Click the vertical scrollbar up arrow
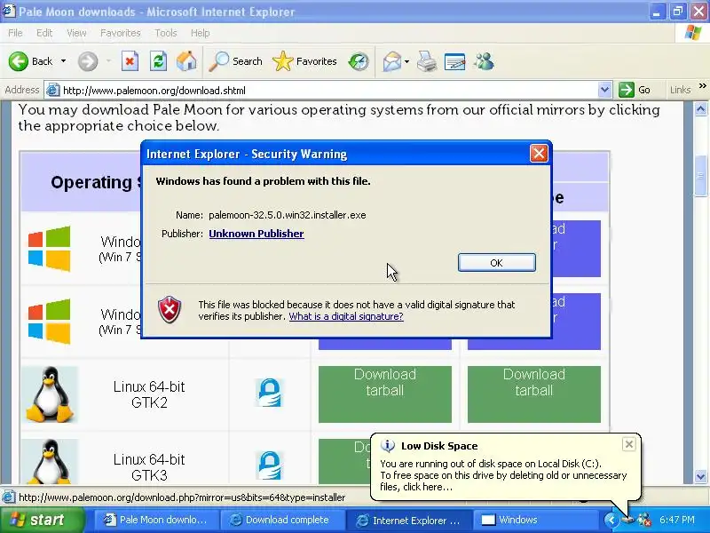 point(701,108)
